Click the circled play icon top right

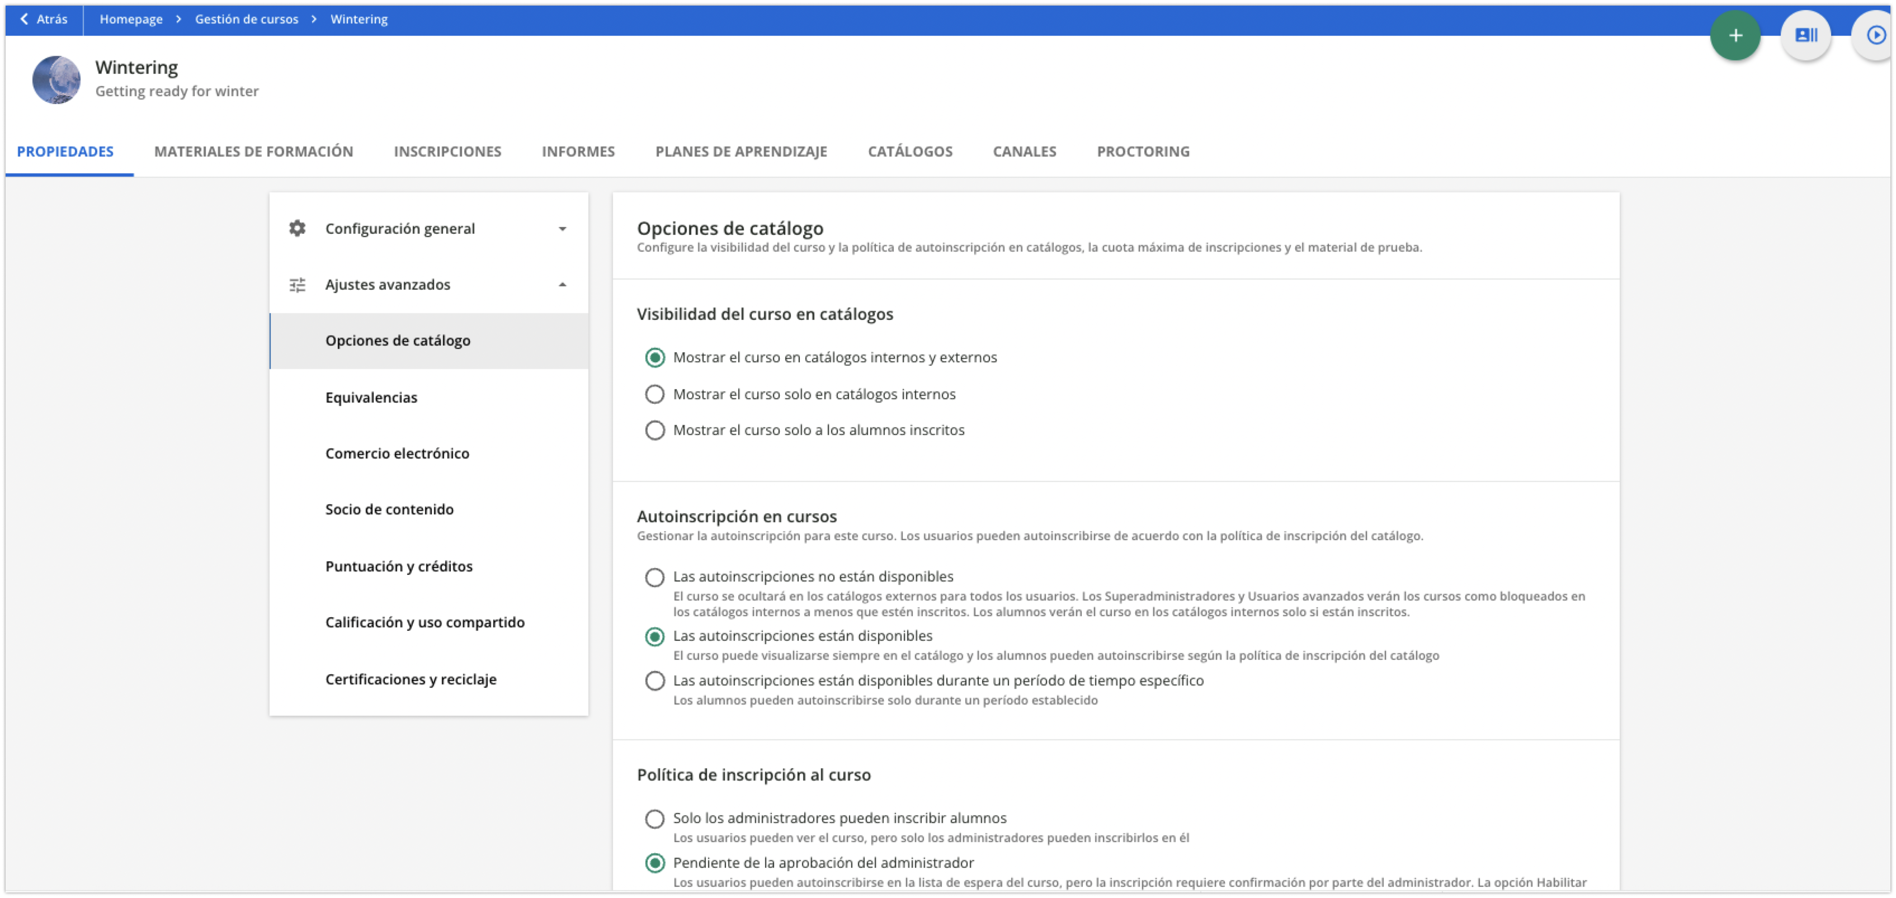1875,35
